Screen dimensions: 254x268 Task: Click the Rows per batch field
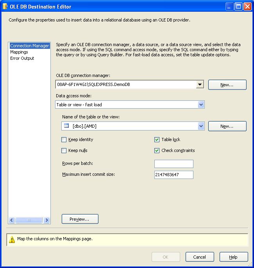click(174, 164)
